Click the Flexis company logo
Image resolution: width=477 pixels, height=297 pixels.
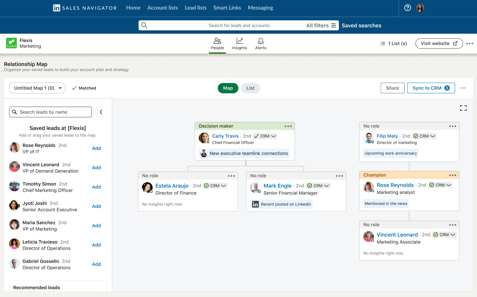[x=11, y=43]
